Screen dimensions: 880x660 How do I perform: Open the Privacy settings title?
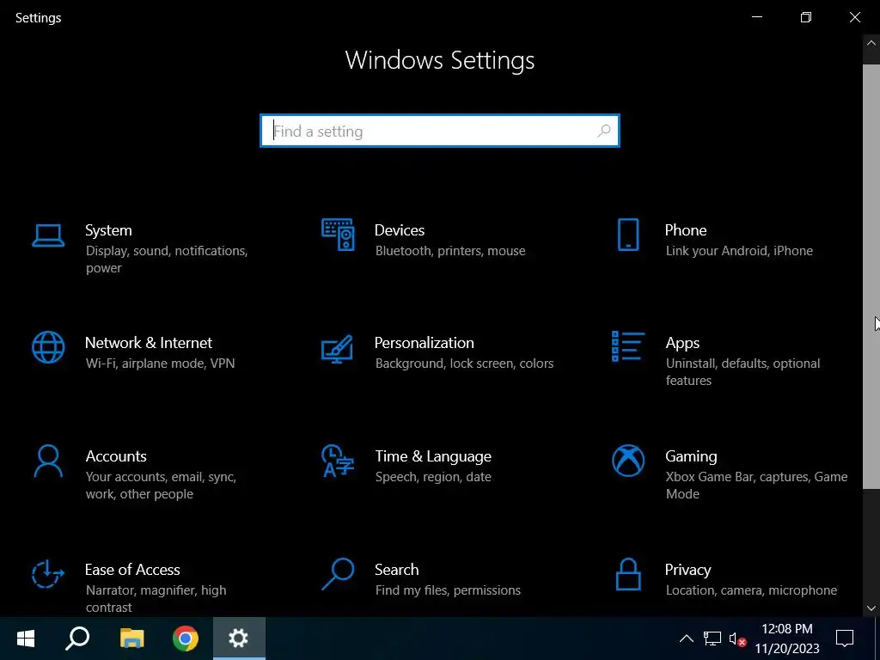(687, 570)
